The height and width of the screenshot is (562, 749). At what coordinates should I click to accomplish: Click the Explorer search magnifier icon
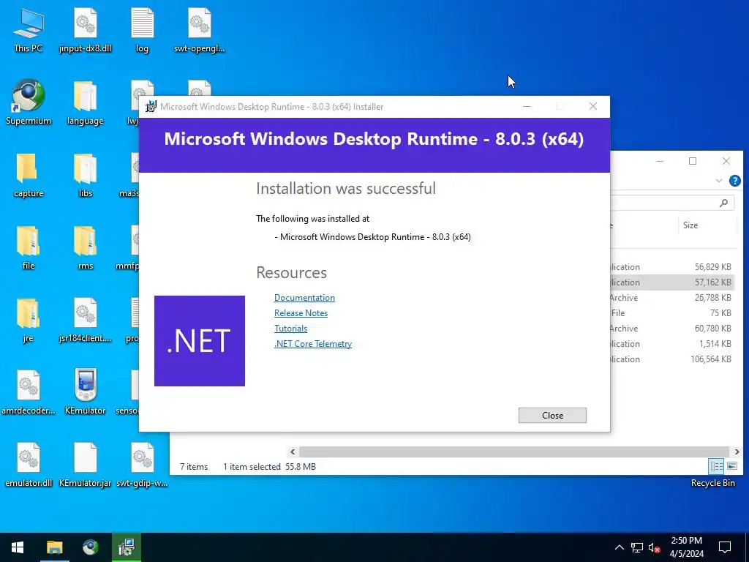tap(723, 203)
